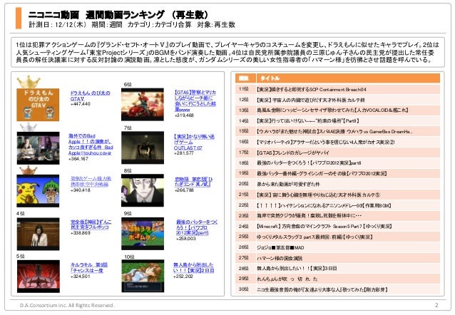Click the slide title ニコニコ動画 週間動画ランキング
Viewport: 455px width, 315px height.
pos(119,14)
